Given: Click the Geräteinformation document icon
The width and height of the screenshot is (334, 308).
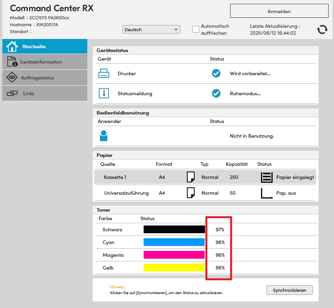Looking at the screenshot, I should pos(12,61).
